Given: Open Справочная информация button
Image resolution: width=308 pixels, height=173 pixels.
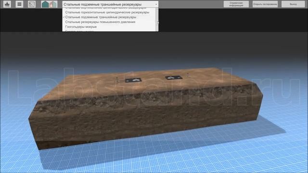Looking at the screenshot, I should pos(236,4).
